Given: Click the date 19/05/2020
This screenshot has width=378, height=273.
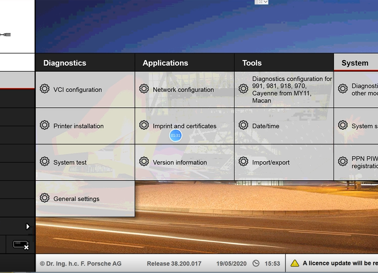Looking at the screenshot, I should pyautogui.click(x=232, y=264).
